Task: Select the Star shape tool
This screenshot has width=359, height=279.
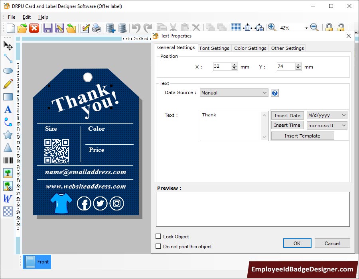Action: coord(8,135)
